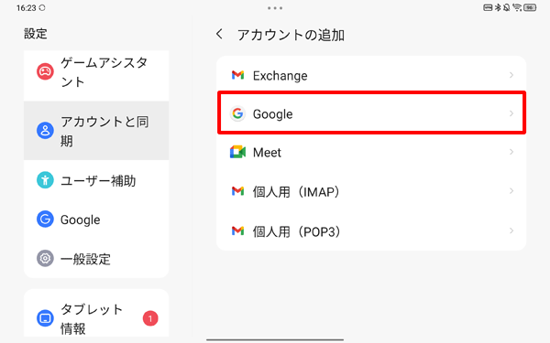Tap the Meet camera icon

(237, 152)
